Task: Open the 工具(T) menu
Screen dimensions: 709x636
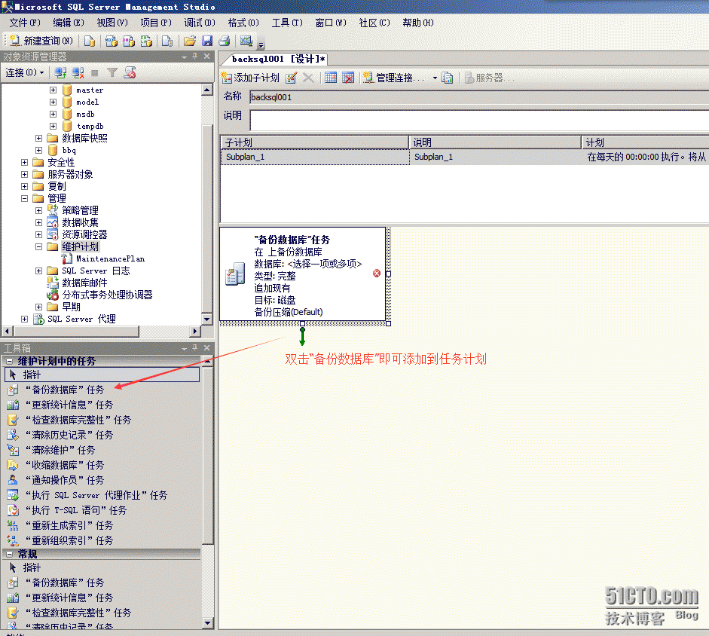Action: [x=287, y=23]
